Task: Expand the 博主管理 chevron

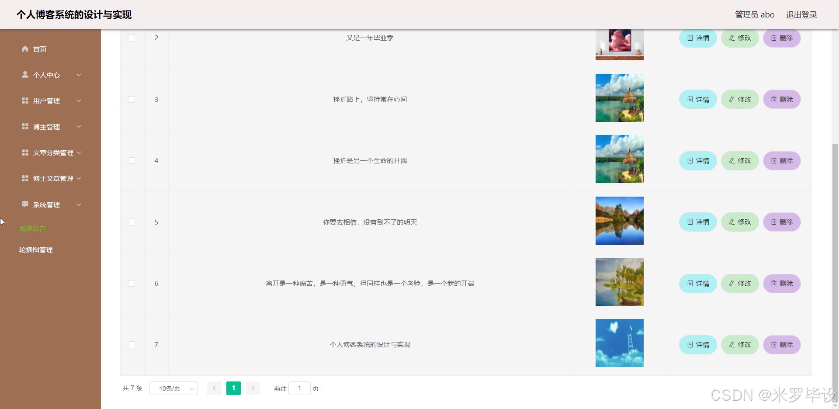Action: (79, 127)
